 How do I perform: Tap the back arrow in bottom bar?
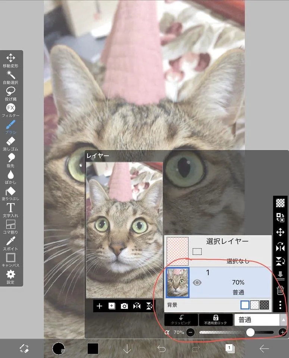click(264, 349)
